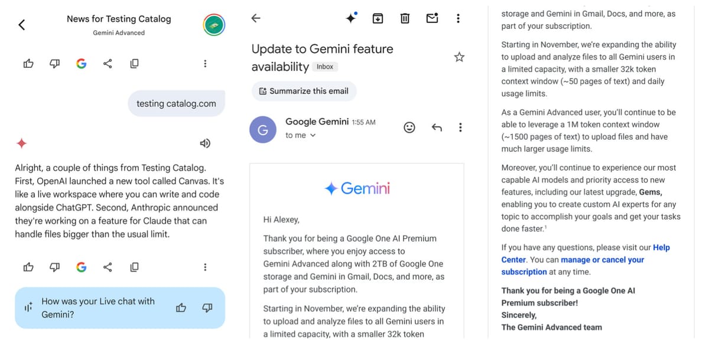Image resolution: width=709 pixels, height=344 pixels.
Task: Delete the Gemini email
Action: 405,18
